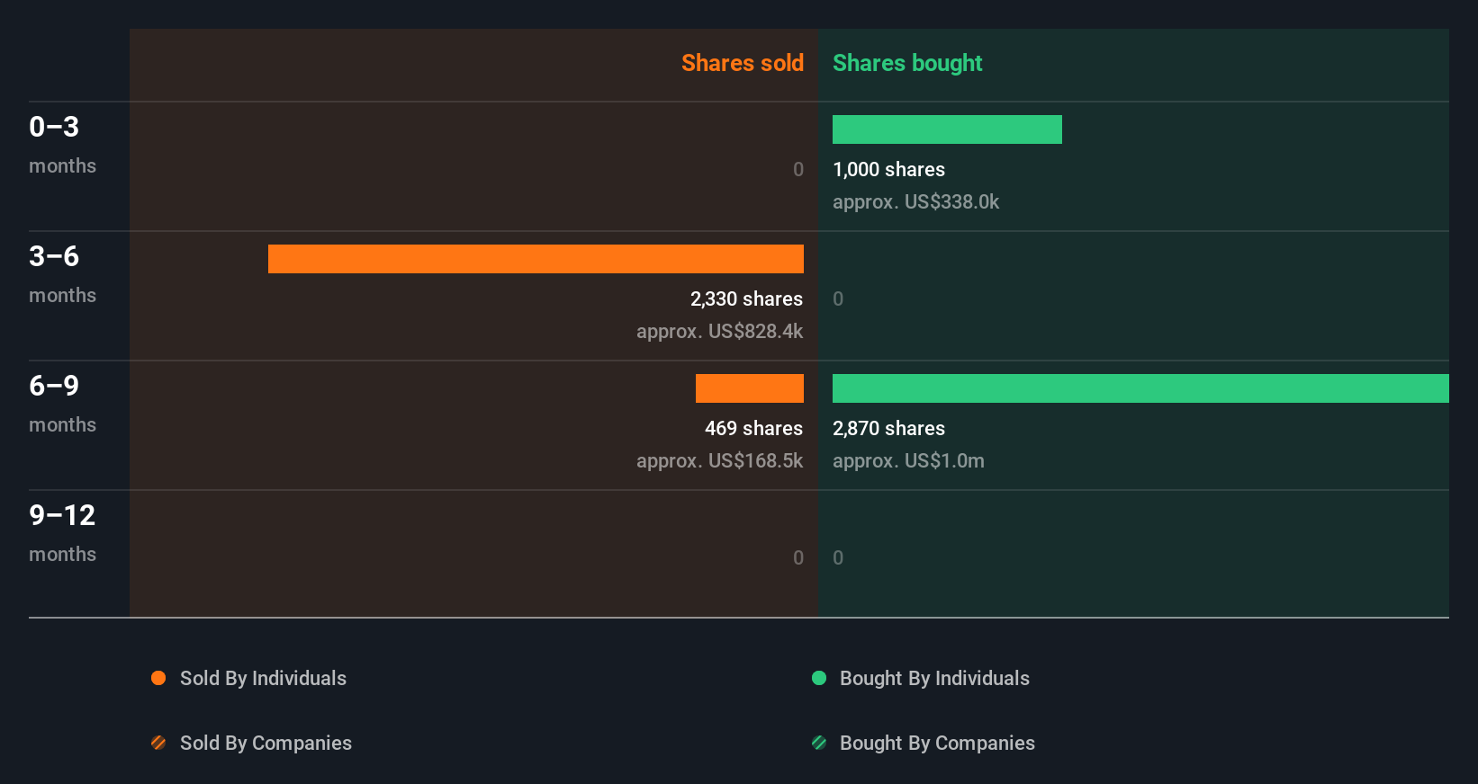Click the green 6–9 months bought bar

tap(1140, 388)
